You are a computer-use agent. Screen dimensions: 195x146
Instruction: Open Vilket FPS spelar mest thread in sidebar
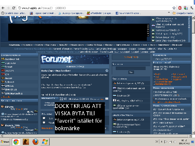129,89
